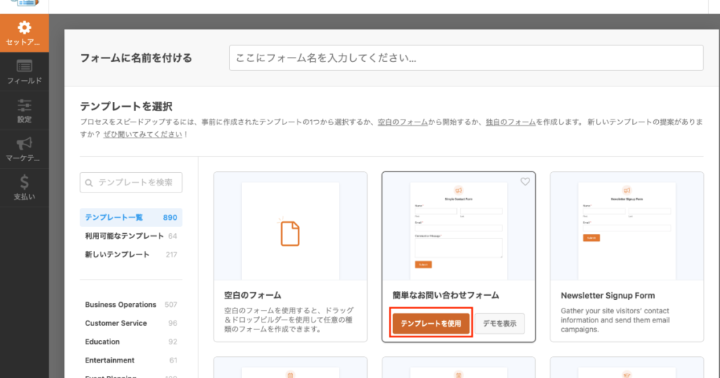This screenshot has width=720, height=378.
Task: Click the デモを表示 button
Action: click(x=499, y=324)
